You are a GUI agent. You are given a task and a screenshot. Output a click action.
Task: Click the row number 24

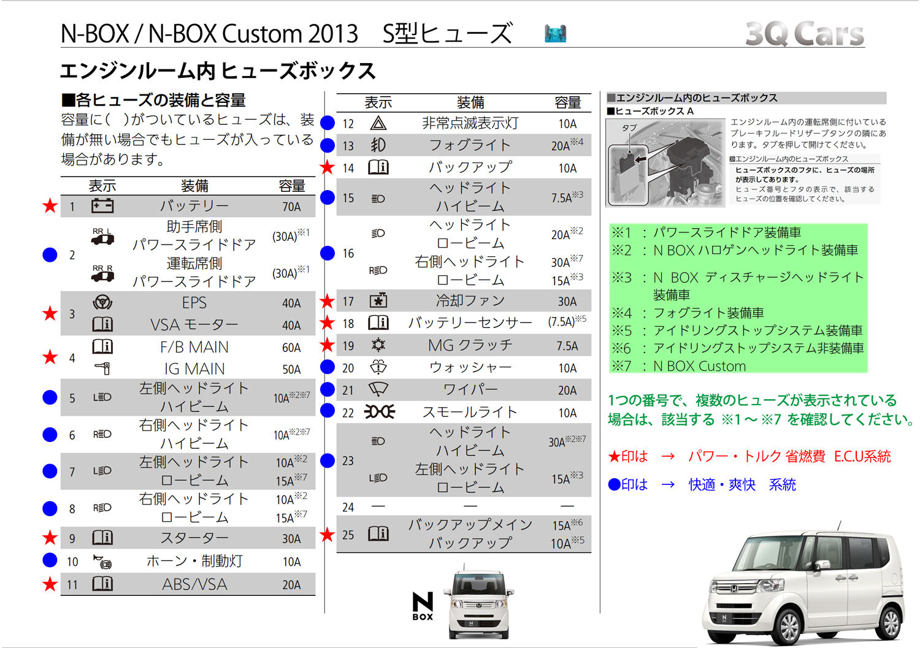(348, 507)
